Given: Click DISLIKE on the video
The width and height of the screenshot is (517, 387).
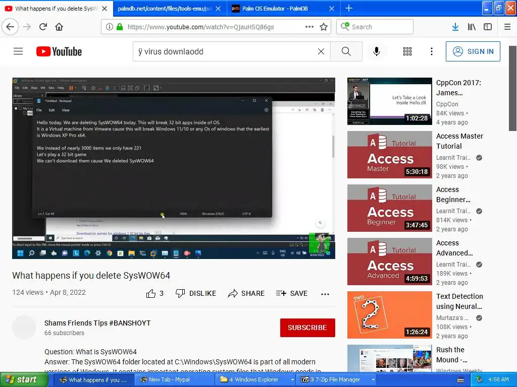Looking at the screenshot, I should coord(196,293).
